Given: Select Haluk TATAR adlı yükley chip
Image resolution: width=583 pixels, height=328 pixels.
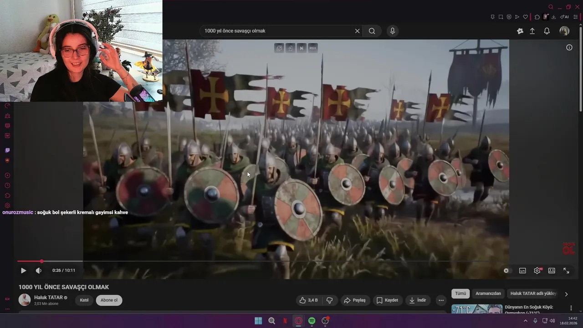Looking at the screenshot, I should click(x=533, y=294).
